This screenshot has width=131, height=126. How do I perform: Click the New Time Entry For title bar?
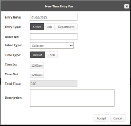(59, 7)
